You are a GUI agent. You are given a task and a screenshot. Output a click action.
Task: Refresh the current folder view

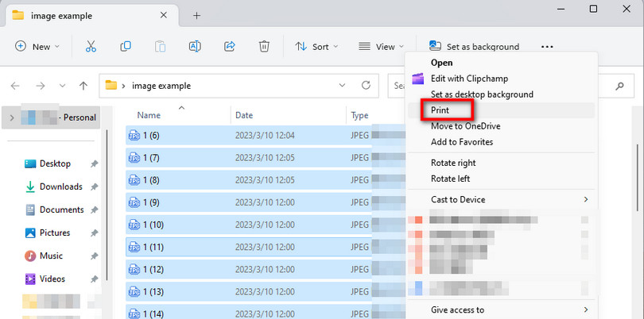366,86
